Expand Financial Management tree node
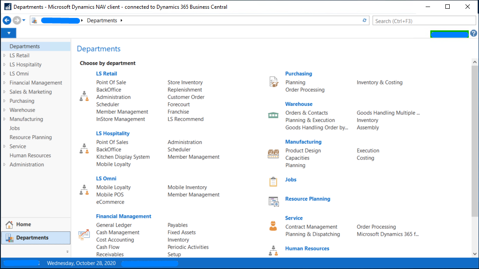 tap(4, 83)
